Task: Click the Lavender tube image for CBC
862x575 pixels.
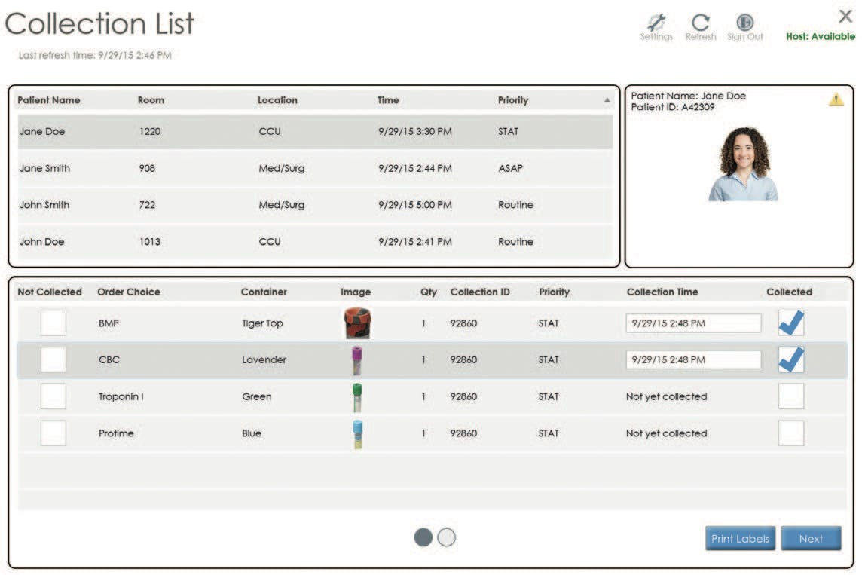Action: [356, 359]
